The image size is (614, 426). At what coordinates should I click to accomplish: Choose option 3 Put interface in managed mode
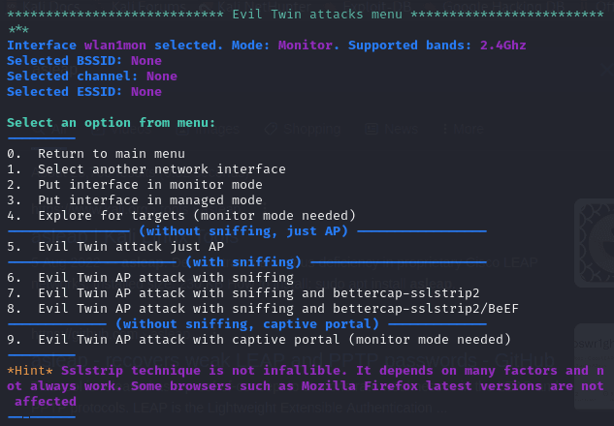tap(135, 200)
